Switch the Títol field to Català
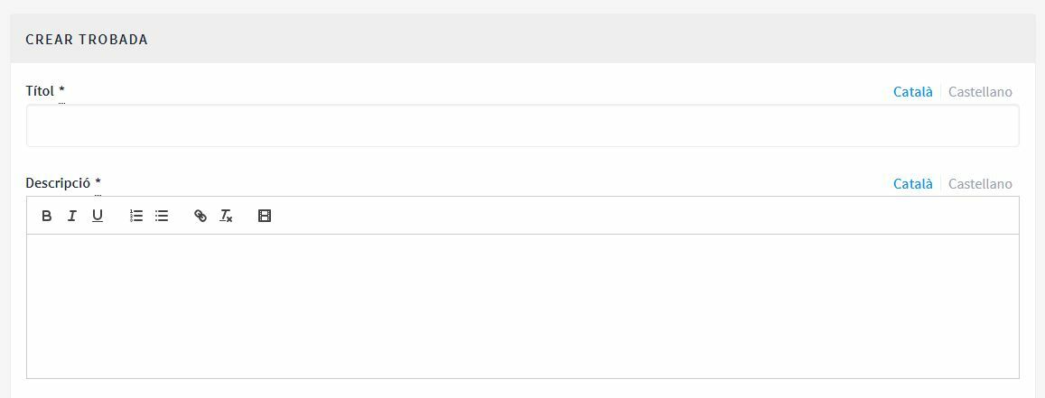The width and height of the screenshot is (1045, 398). pyautogui.click(x=912, y=92)
